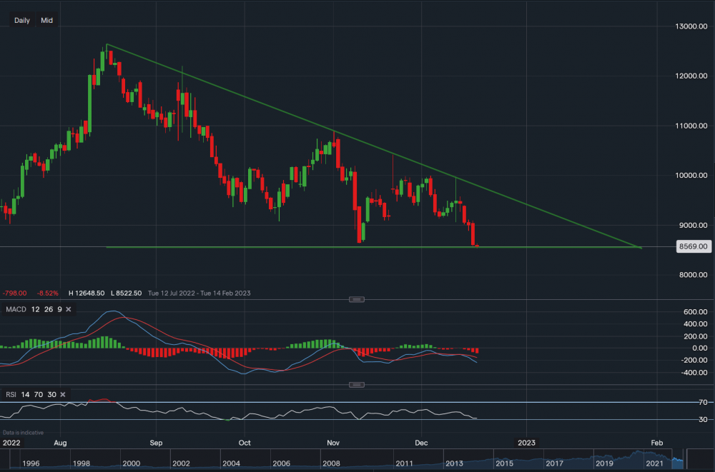Click resize handle above MACD panel
715x472 pixels.
[357, 299]
